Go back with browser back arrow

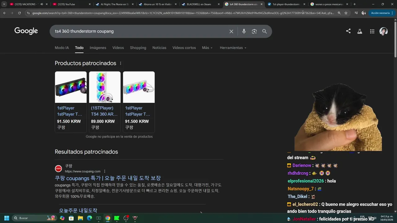pos(4,13)
